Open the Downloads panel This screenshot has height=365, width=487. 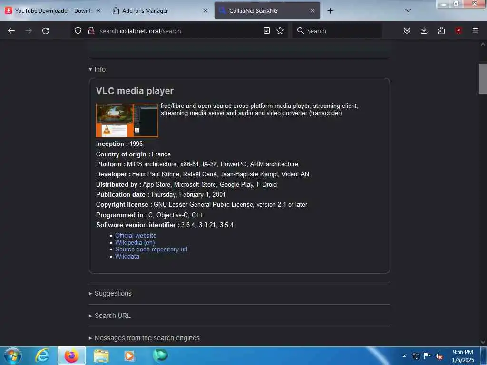424,30
